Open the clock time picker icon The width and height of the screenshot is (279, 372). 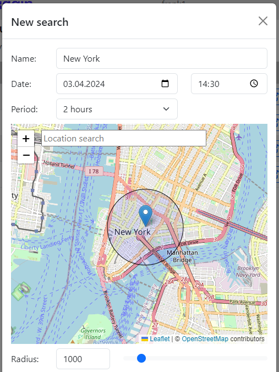tap(254, 84)
